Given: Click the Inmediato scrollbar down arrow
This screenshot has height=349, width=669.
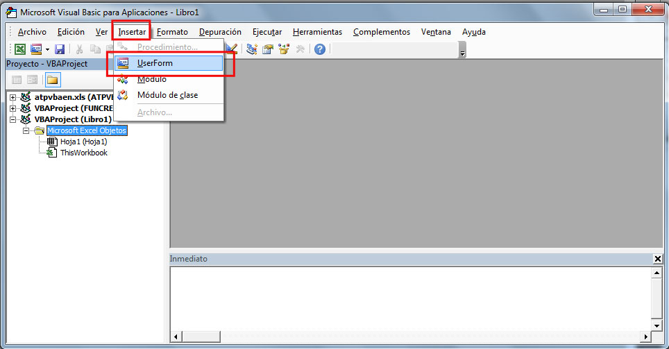Looking at the screenshot, I should (657, 326).
